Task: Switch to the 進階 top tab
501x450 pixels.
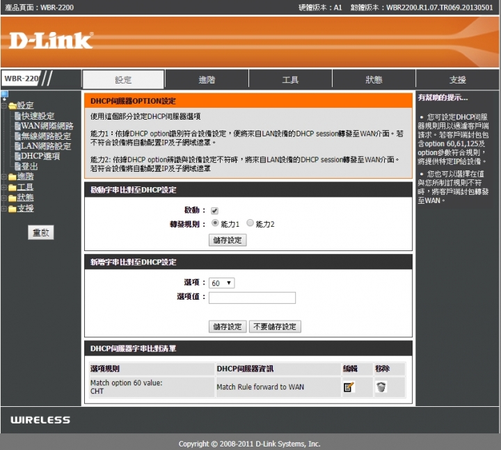Action: [x=207, y=79]
